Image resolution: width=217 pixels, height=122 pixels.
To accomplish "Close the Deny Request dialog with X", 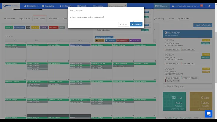I will point(142,9).
